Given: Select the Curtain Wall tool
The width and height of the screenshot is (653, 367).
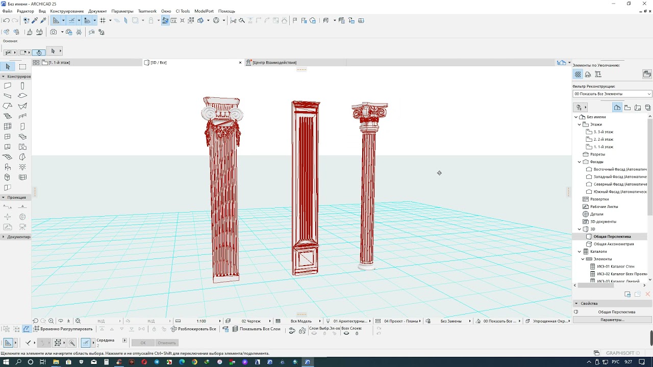Looking at the screenshot, I should (x=8, y=126).
